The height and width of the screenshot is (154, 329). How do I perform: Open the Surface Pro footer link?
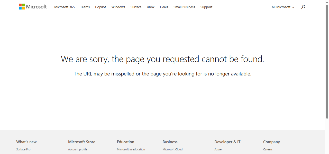23,149
